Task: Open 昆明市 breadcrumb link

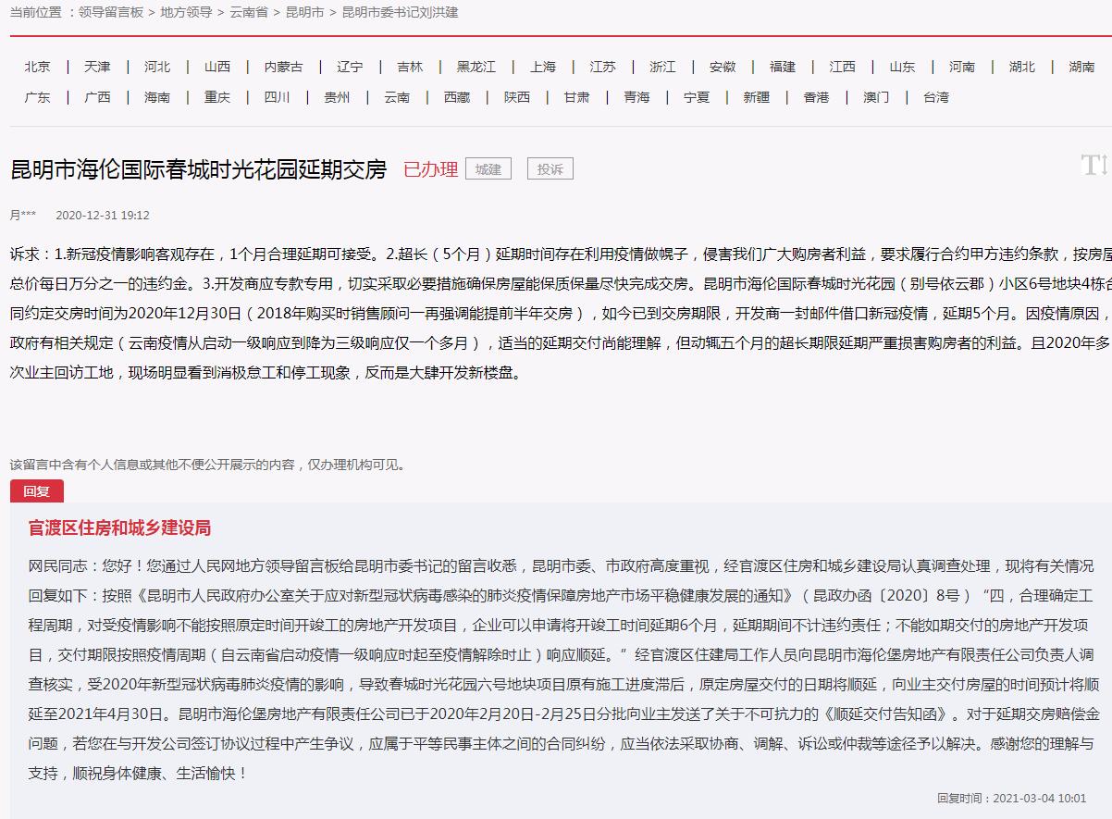Action: pyautogui.click(x=304, y=13)
